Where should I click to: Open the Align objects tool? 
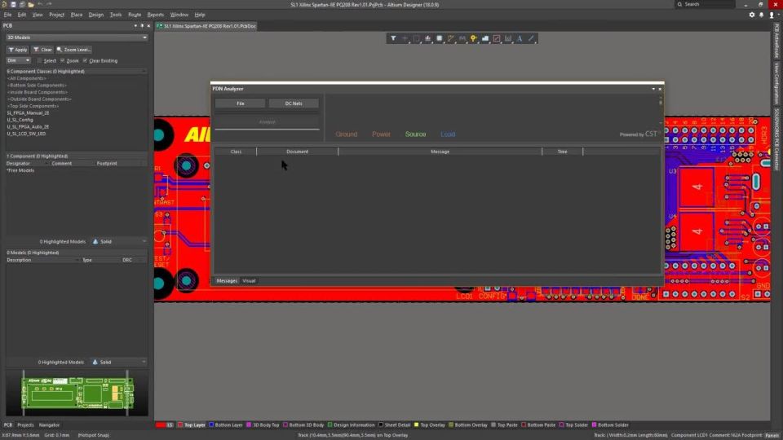428,38
